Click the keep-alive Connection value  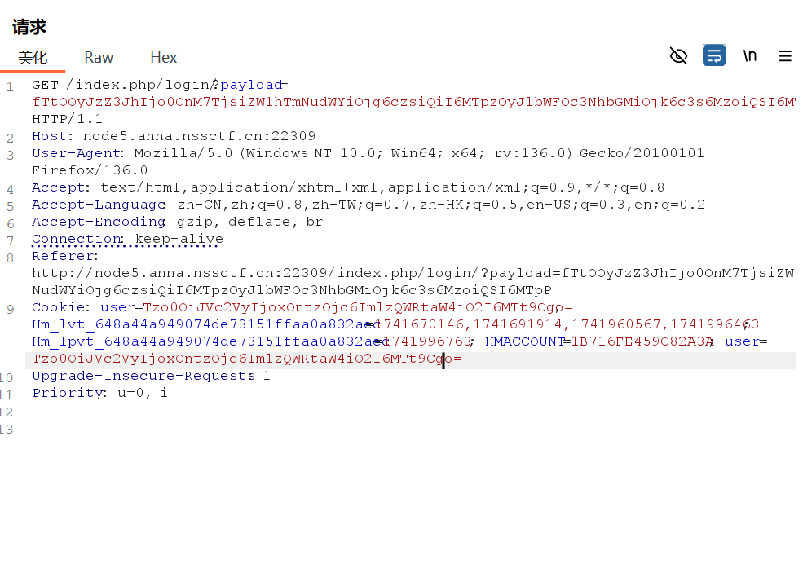(x=179, y=239)
